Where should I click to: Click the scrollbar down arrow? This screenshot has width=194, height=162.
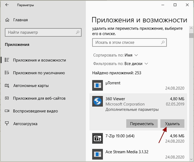(191, 159)
